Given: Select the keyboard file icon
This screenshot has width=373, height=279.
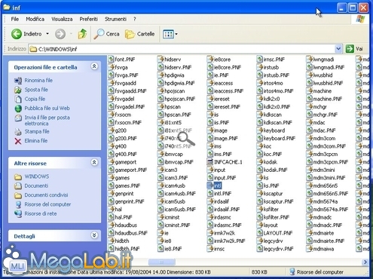Looking at the screenshot, I should 260,130.
